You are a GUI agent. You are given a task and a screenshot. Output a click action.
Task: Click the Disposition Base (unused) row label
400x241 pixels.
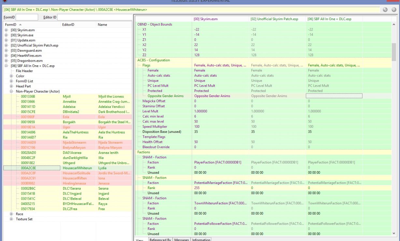click(162, 132)
